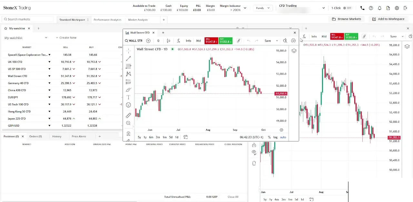Open the help question mark icon

pyautogui.click(x=371, y=8)
